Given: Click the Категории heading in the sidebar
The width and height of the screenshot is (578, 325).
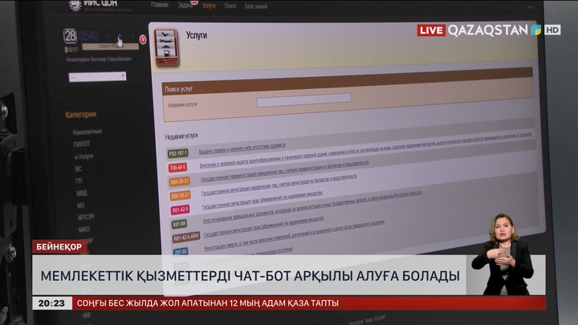Looking at the screenshot, I should pos(81,115).
